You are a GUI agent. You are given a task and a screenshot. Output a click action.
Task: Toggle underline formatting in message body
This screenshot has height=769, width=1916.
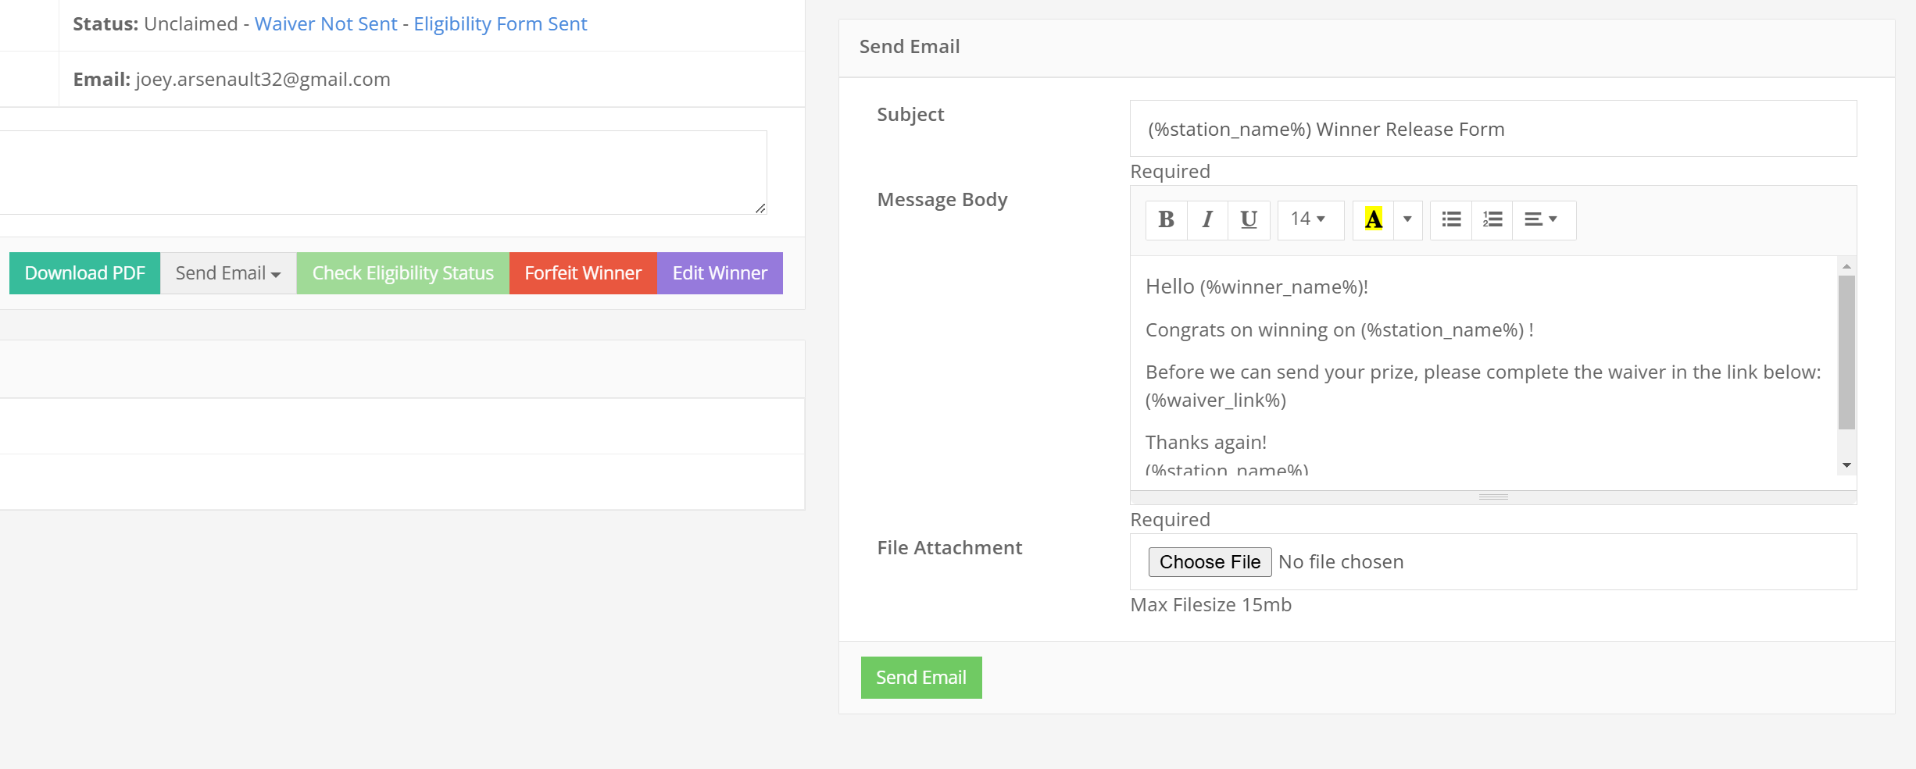click(x=1248, y=220)
